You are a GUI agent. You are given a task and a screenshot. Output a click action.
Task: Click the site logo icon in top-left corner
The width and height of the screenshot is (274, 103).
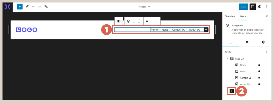(8, 7)
